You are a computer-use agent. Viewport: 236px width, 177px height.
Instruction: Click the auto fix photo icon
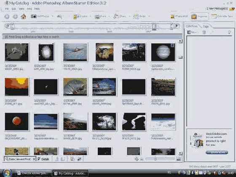point(72,159)
